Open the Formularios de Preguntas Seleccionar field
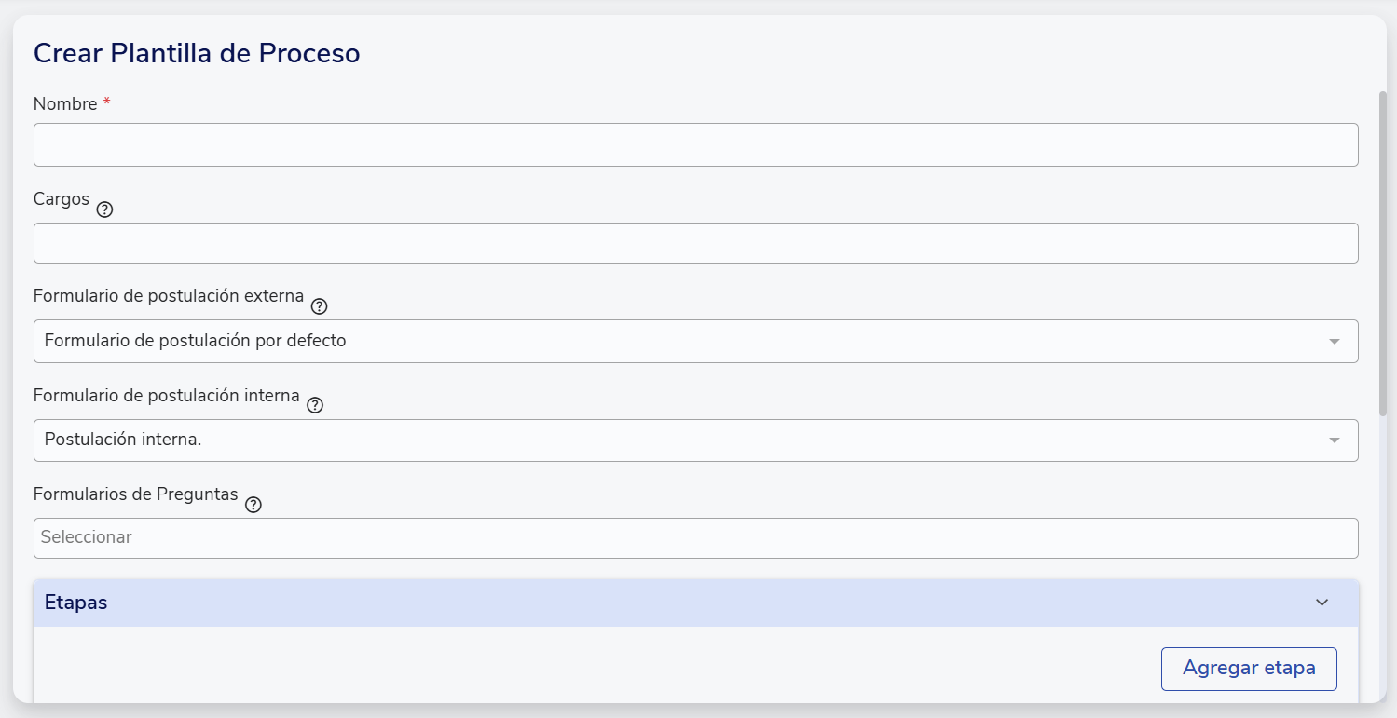 pyautogui.click(x=695, y=538)
